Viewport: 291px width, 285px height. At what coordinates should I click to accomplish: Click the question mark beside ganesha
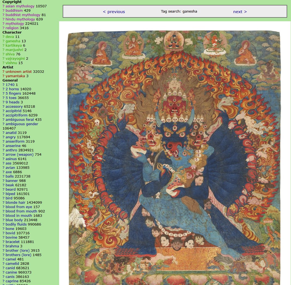click(3, 41)
